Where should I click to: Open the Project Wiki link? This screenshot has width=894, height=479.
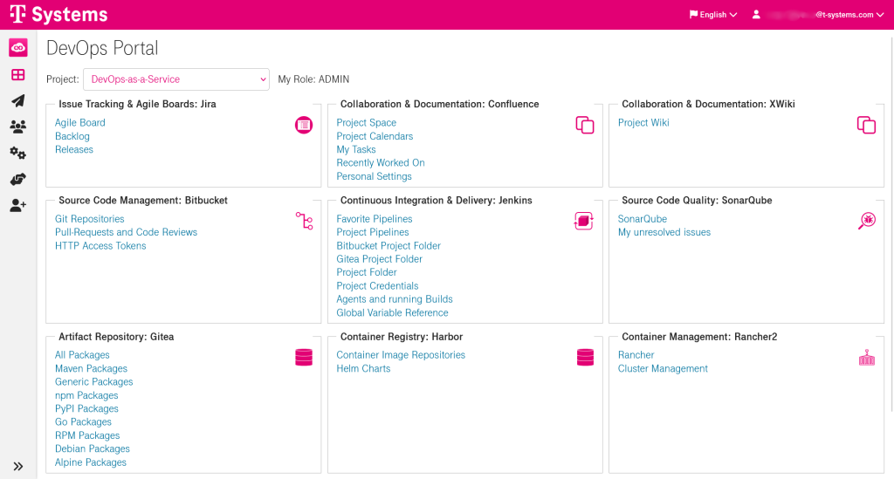(x=643, y=122)
